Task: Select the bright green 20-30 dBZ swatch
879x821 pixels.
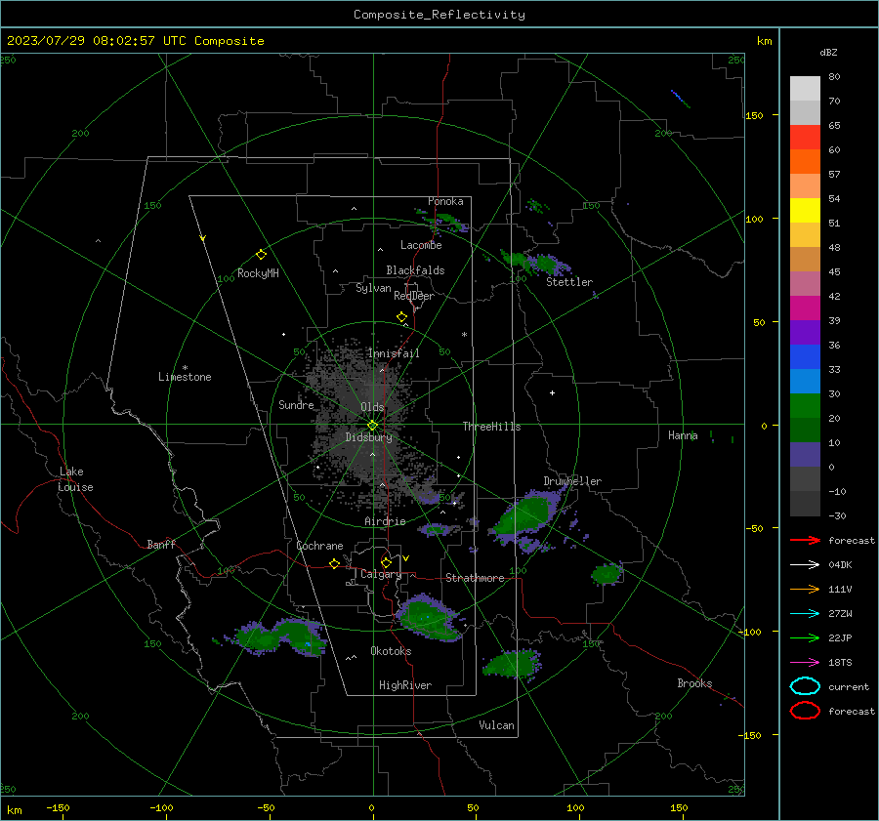Action: pos(805,406)
